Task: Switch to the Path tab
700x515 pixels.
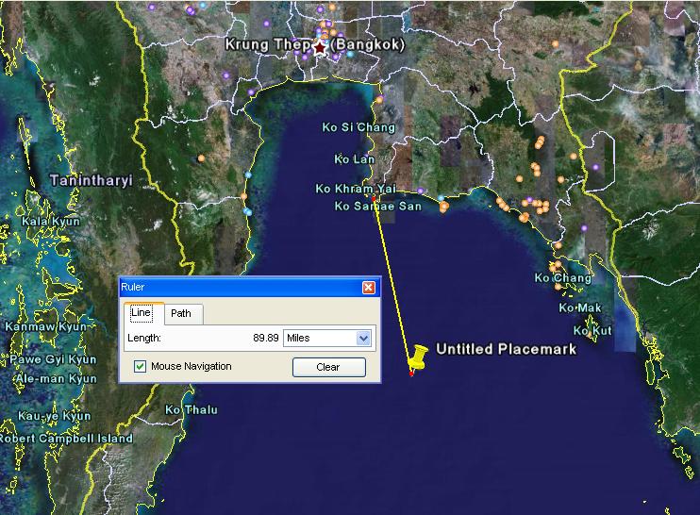Action: coord(181,313)
